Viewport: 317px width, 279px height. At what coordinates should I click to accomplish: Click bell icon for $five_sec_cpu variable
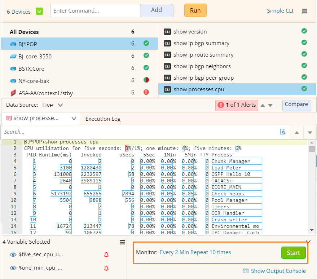point(106,255)
